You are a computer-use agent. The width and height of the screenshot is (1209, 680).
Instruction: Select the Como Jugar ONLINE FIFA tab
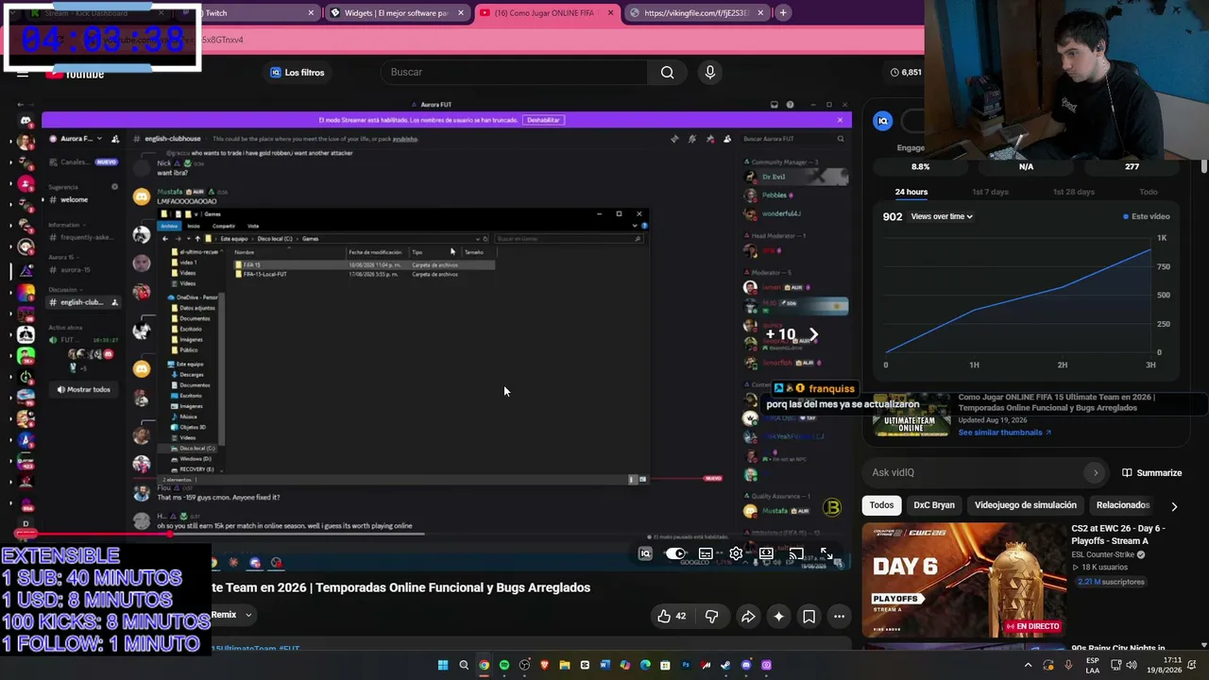click(547, 13)
